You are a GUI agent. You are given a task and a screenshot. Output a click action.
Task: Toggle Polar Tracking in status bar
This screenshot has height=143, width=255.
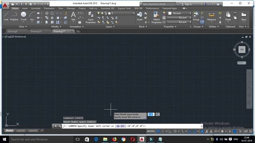[175, 131]
